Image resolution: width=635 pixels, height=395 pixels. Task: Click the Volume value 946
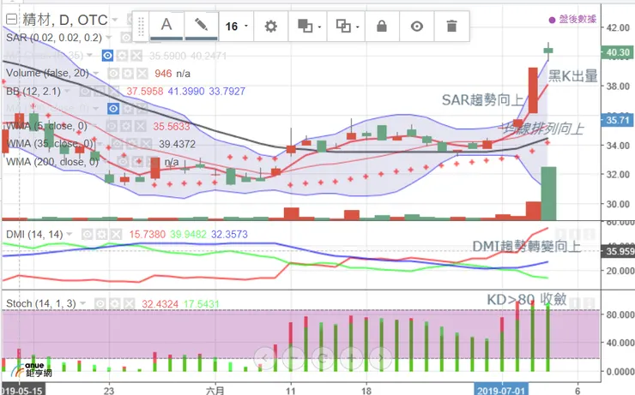pos(163,74)
